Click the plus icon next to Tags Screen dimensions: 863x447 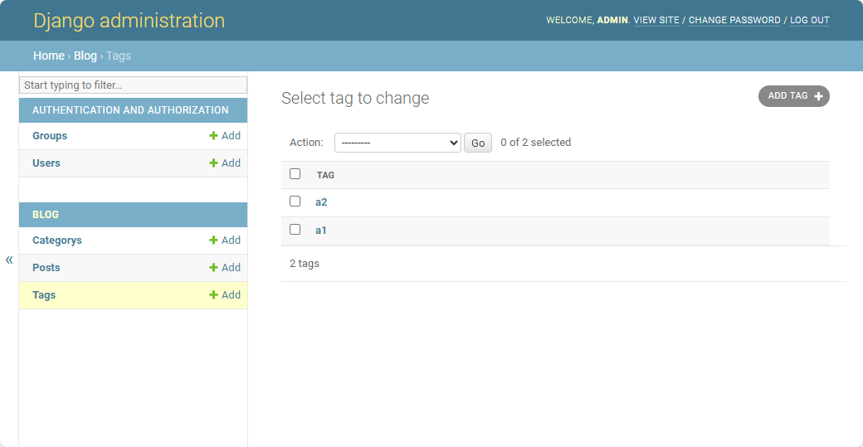[213, 294]
